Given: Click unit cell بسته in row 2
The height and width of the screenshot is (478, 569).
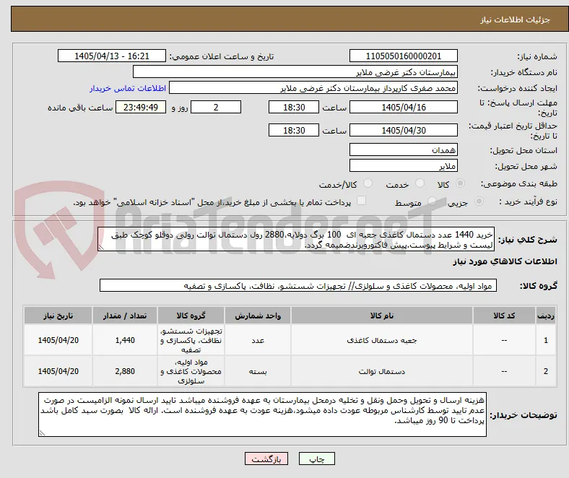Looking at the screenshot, I should coord(258,371).
